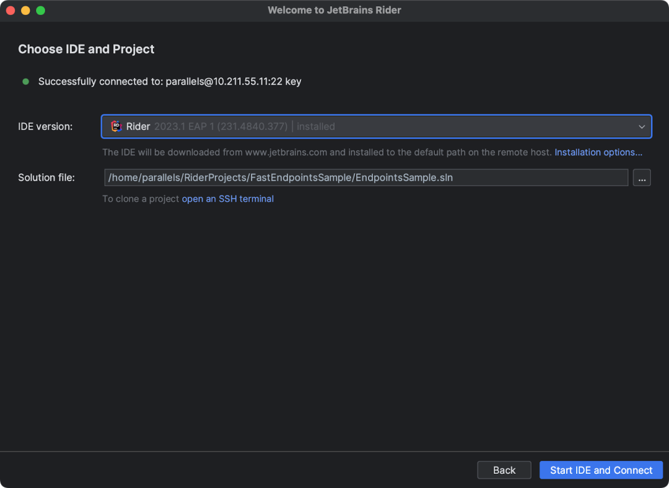Click the Rider logo icon in IDE version
The width and height of the screenshot is (669, 488).
(116, 126)
